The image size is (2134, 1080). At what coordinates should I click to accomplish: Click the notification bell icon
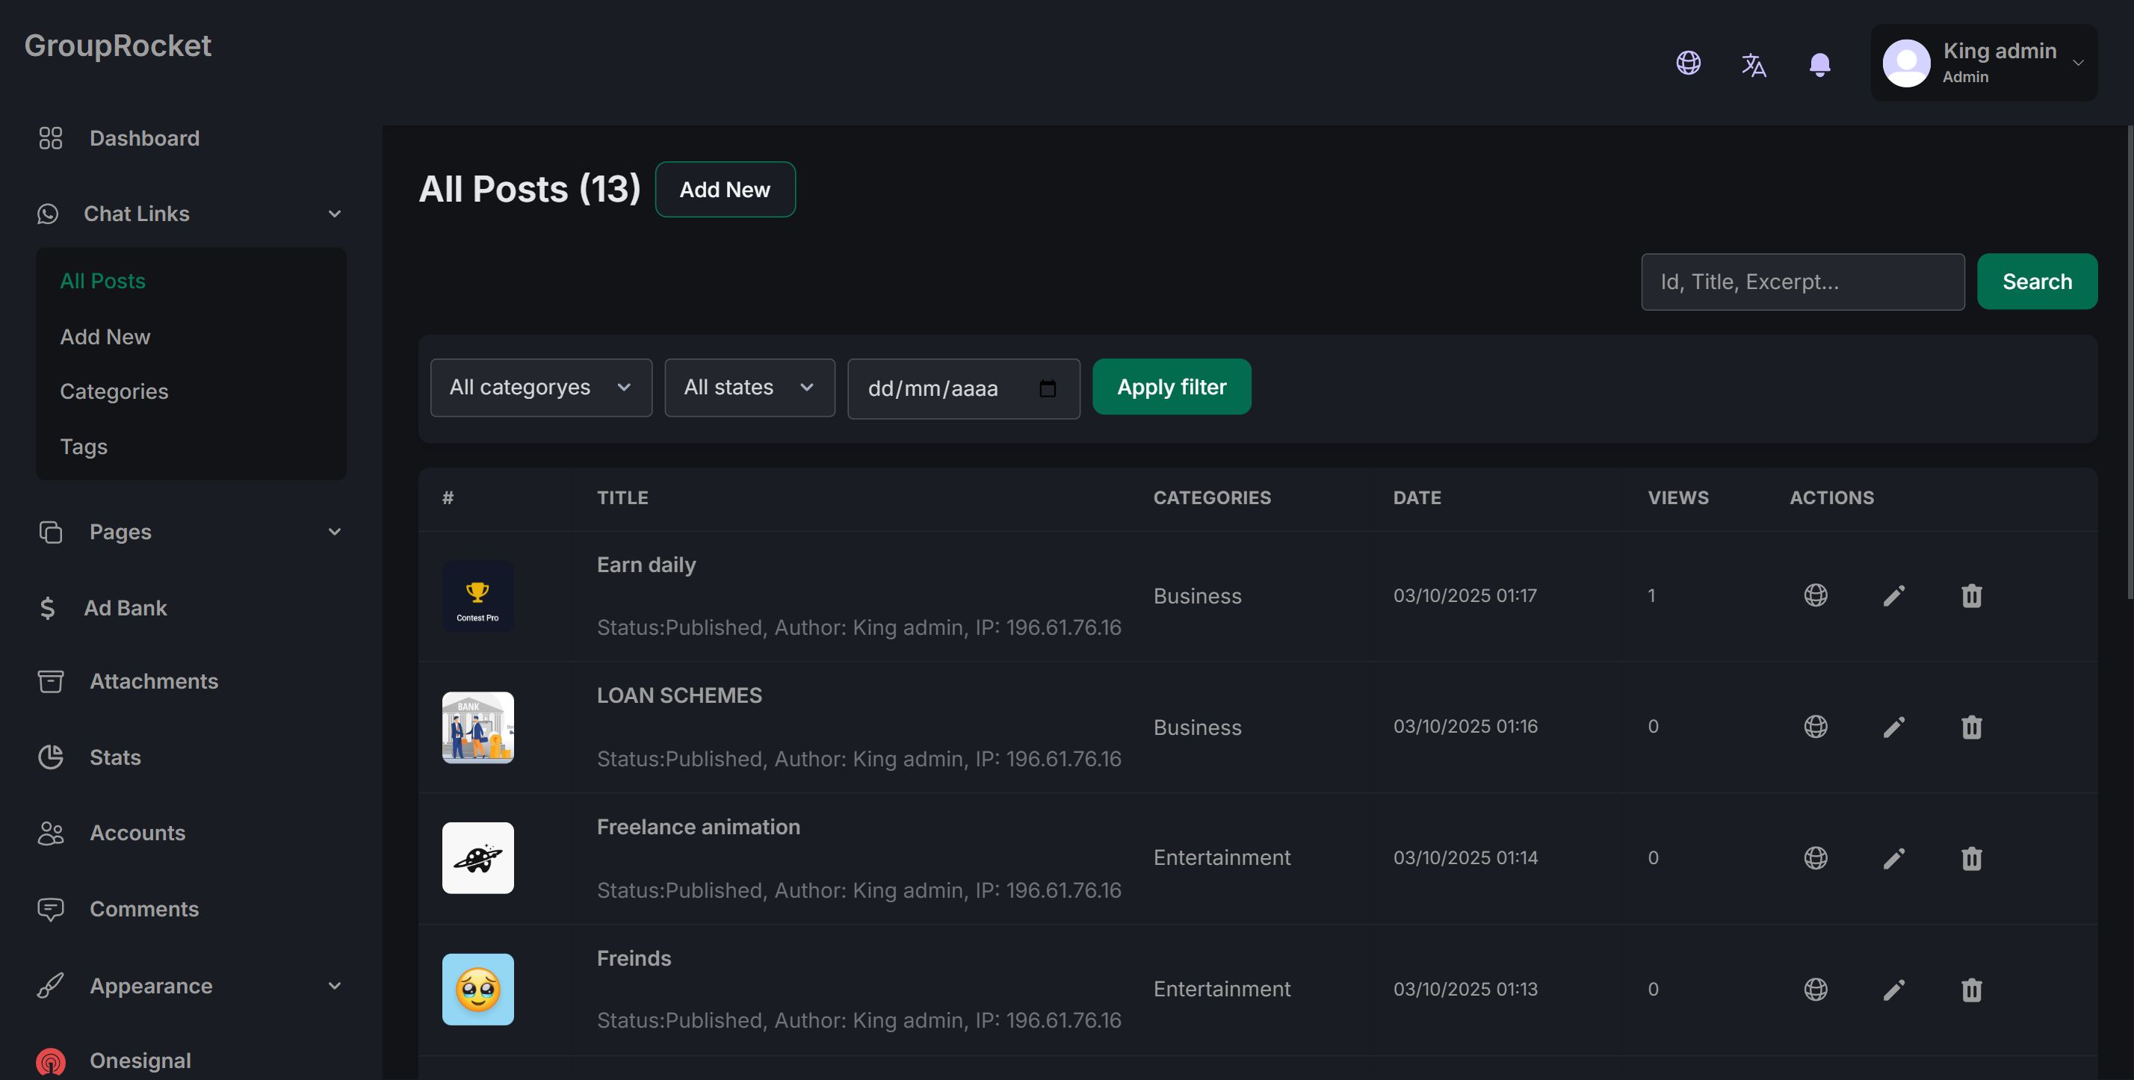pos(1819,63)
